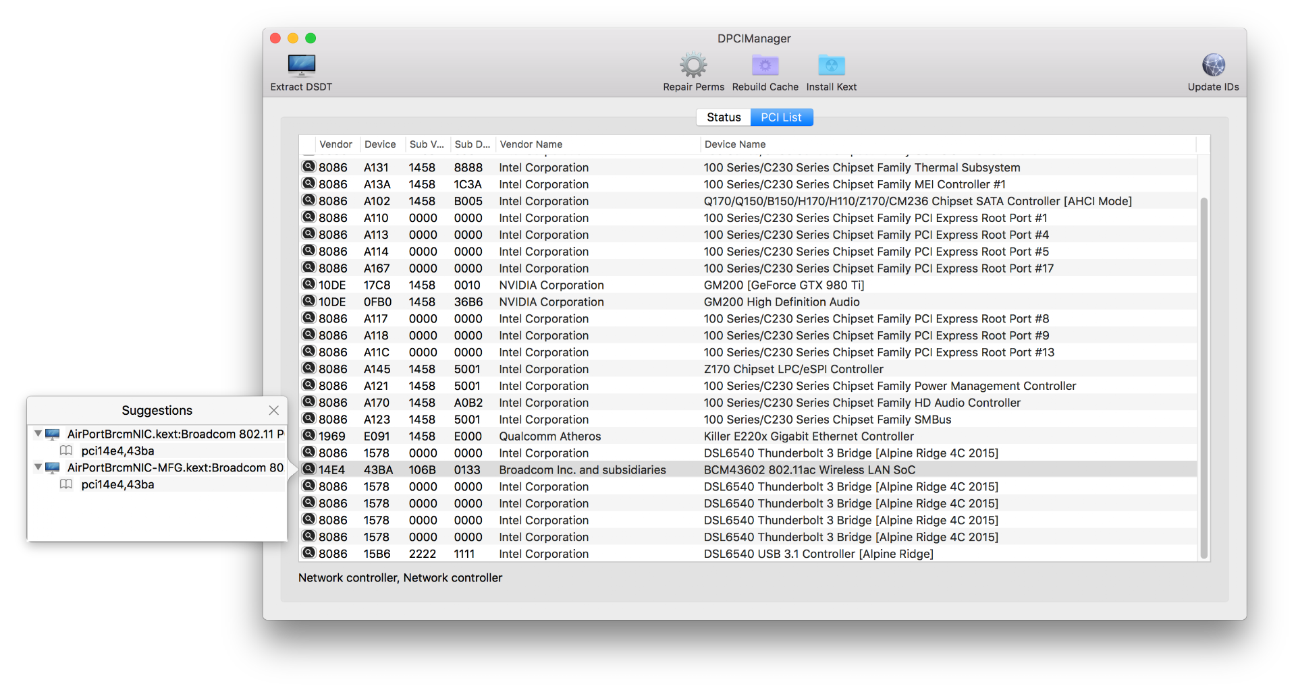Click the search icon for HD Audio Controller row
The width and height of the screenshot is (1296, 690).
308,402
